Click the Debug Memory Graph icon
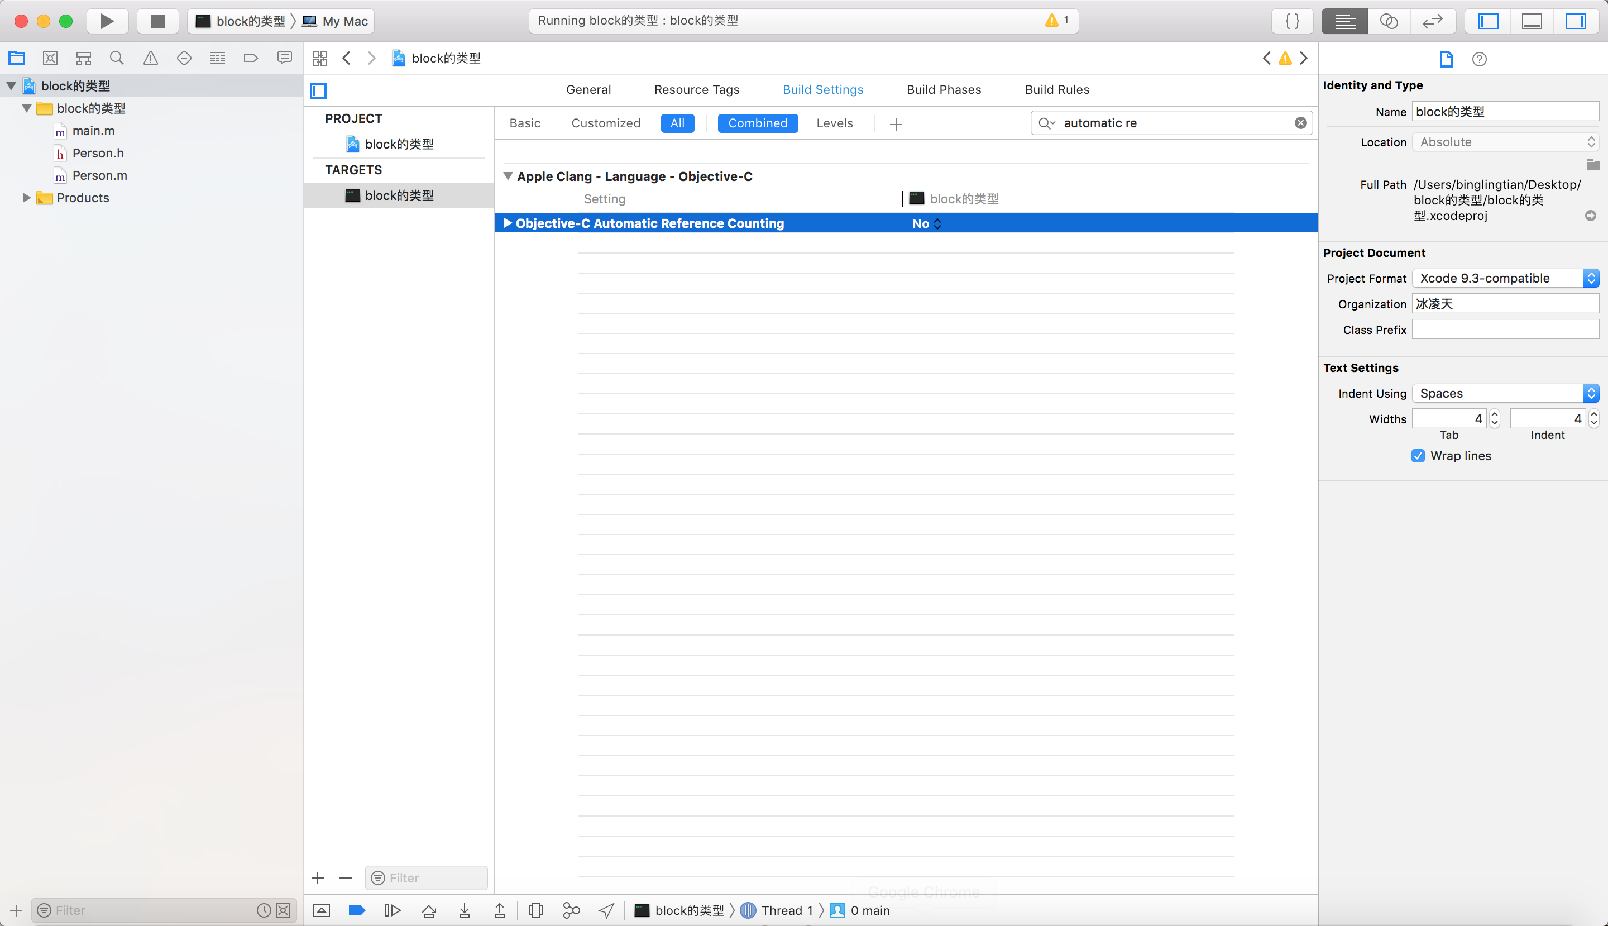Viewport: 1608px width, 926px height. [571, 911]
